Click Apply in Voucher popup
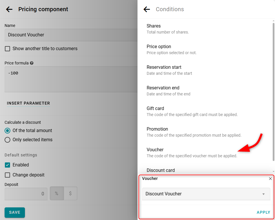Screen dimensions: 275x220 263,212
